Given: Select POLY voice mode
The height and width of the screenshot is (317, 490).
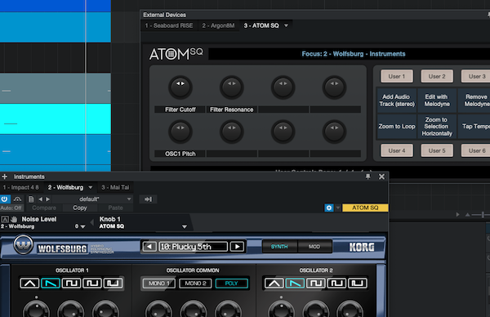Looking at the screenshot, I should pyautogui.click(x=232, y=284).
